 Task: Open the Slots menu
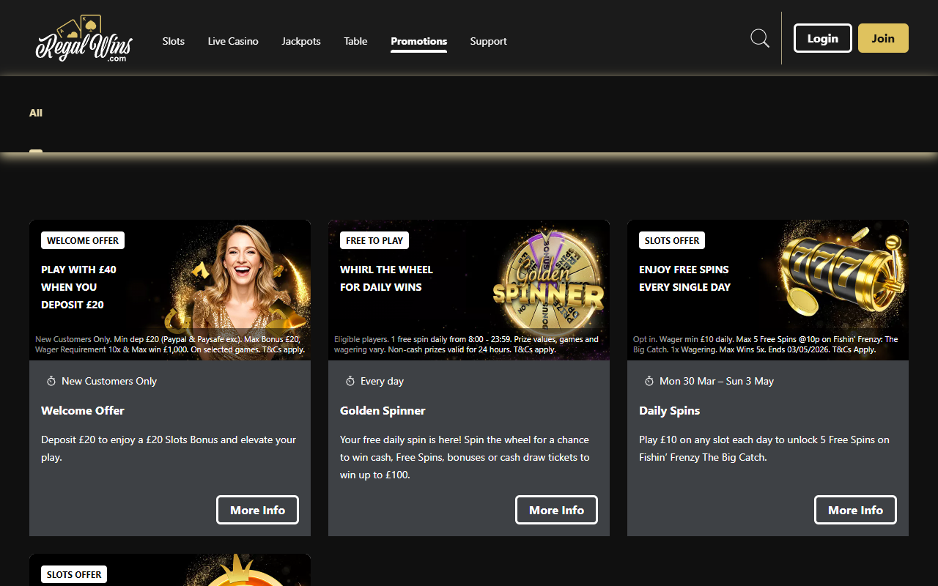[x=174, y=41]
